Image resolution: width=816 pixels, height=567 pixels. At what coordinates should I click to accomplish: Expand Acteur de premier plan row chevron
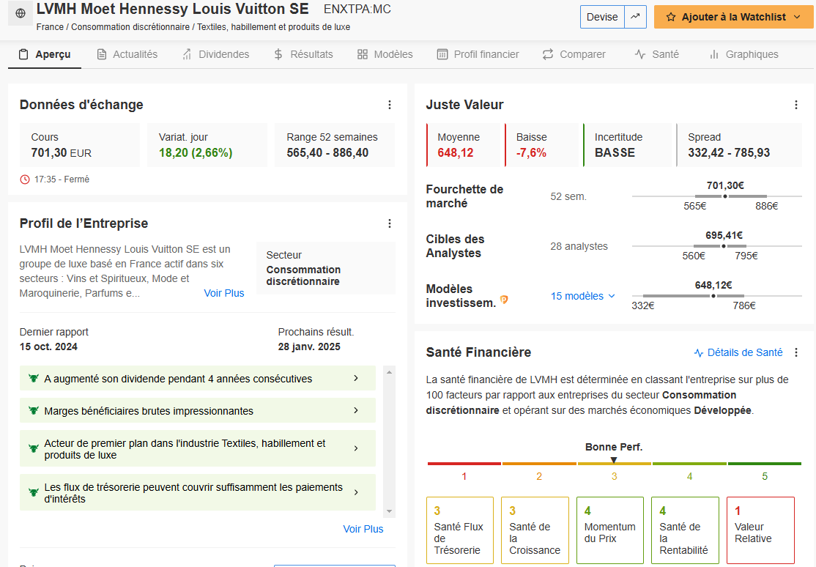pyautogui.click(x=356, y=448)
